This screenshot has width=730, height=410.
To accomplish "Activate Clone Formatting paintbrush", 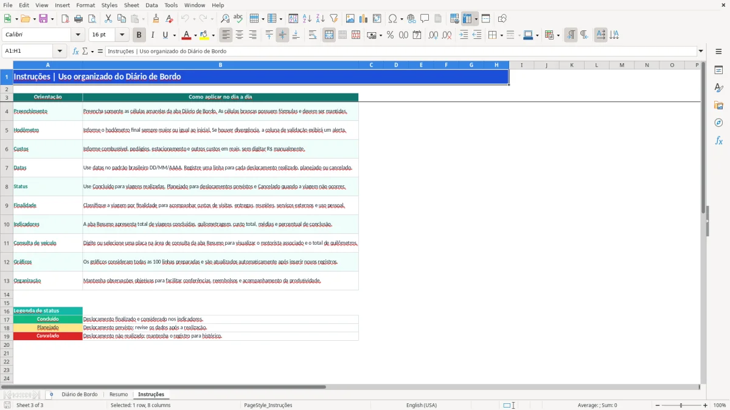I will point(156,19).
